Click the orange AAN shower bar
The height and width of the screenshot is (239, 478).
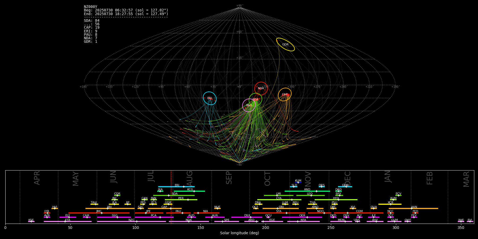coord(413,208)
